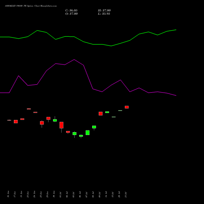This screenshot has width=204, height=204.
Task: Select the red candle on 09 Jul
Action: click(x=101, y=113)
